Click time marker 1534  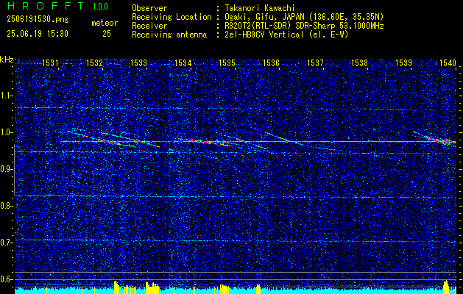183,62
